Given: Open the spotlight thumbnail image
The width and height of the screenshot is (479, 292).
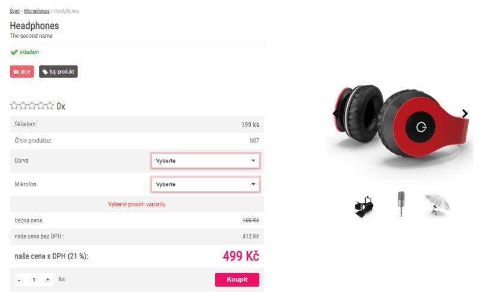Looking at the screenshot, I should [364, 206].
